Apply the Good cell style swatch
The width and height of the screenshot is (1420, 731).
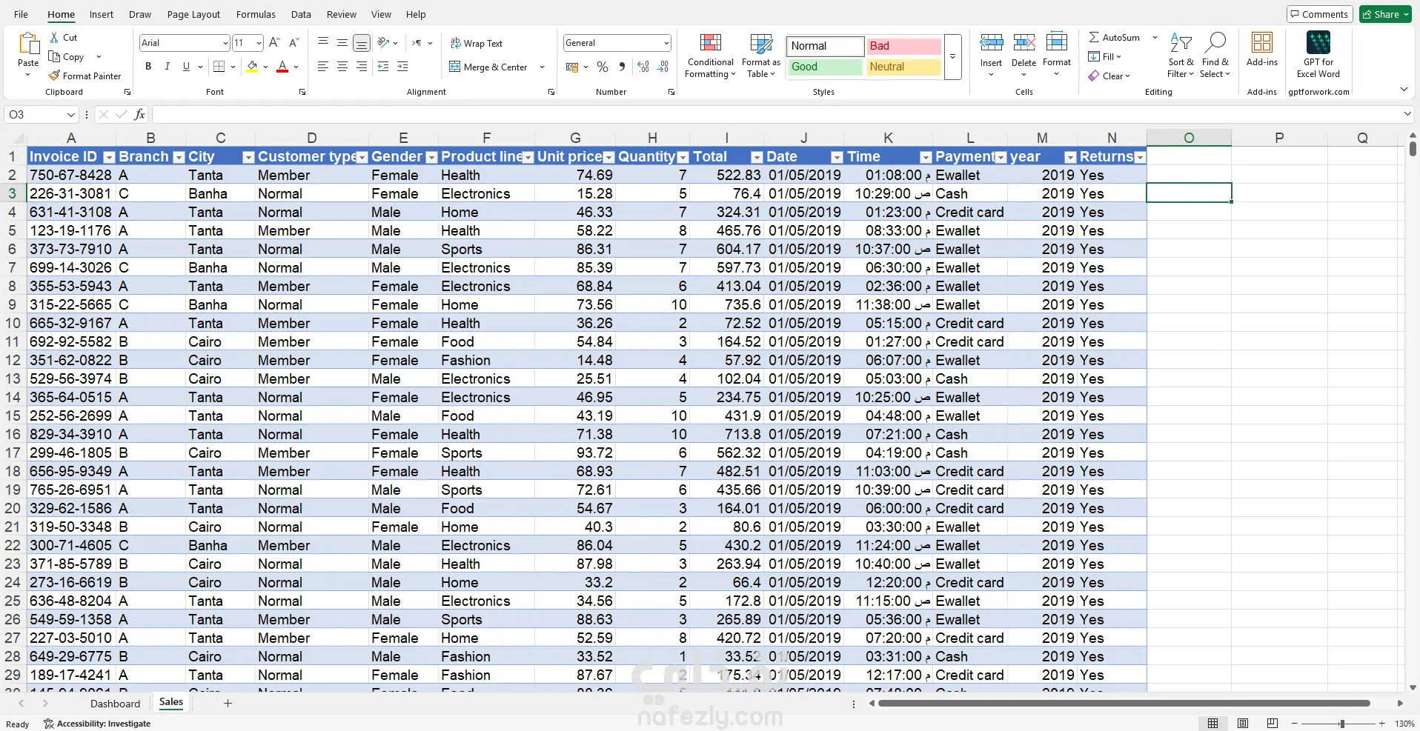(825, 67)
